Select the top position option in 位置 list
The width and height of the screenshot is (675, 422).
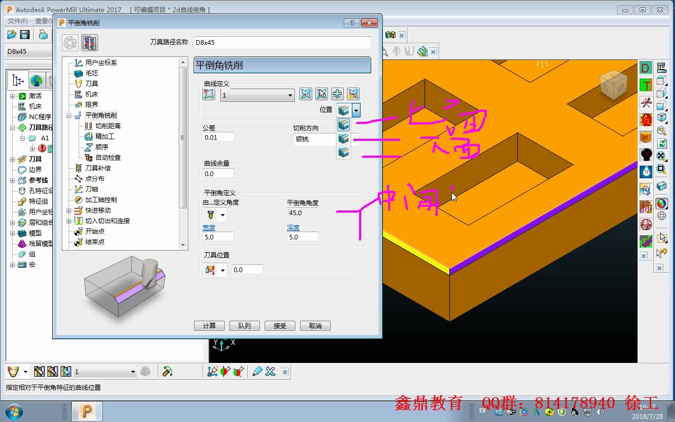(343, 125)
